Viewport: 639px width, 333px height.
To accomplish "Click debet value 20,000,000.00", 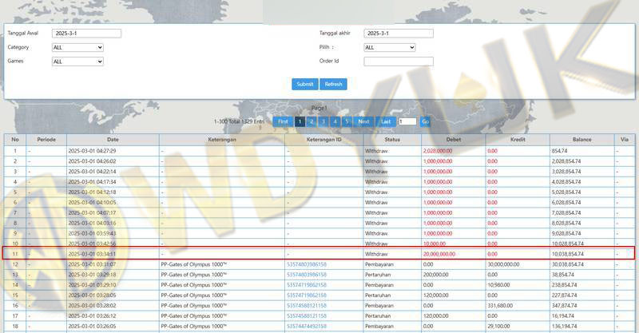I will (x=439, y=254).
